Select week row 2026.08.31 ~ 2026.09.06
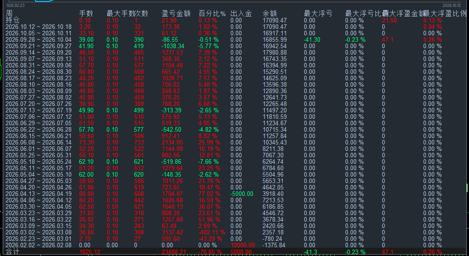The image size is (469, 256). pyautogui.click(x=39, y=66)
